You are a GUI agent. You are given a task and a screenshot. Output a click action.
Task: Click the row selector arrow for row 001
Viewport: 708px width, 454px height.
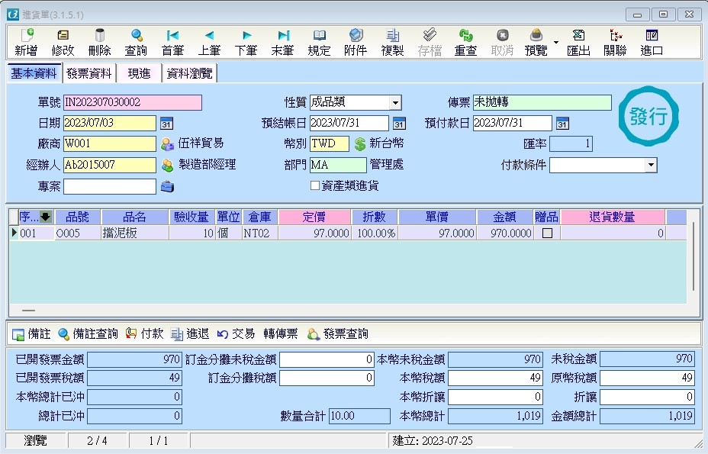coord(14,233)
